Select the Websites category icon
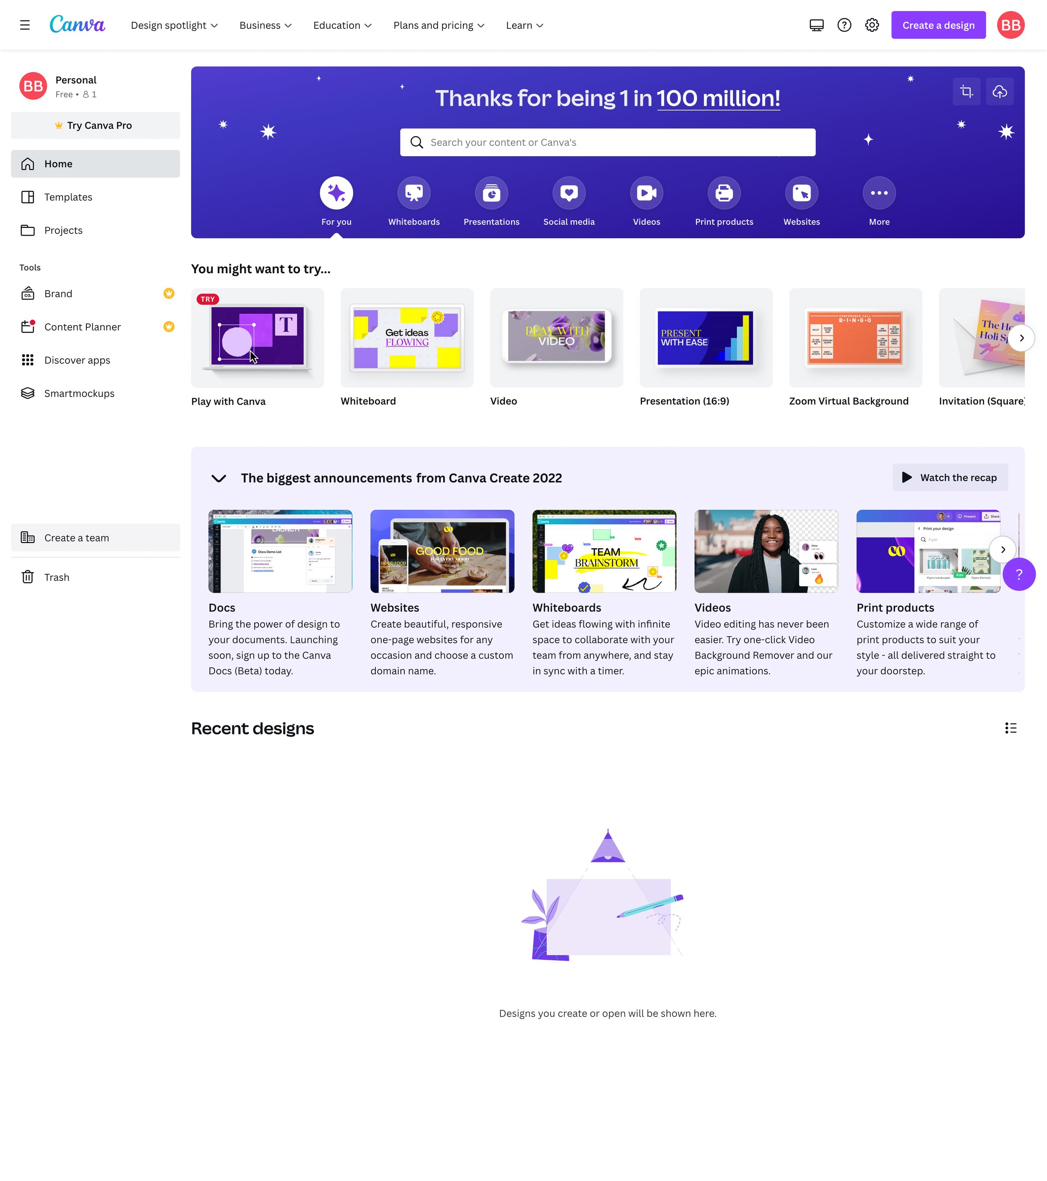Viewport: 1047px width, 1181px height. coord(801,193)
